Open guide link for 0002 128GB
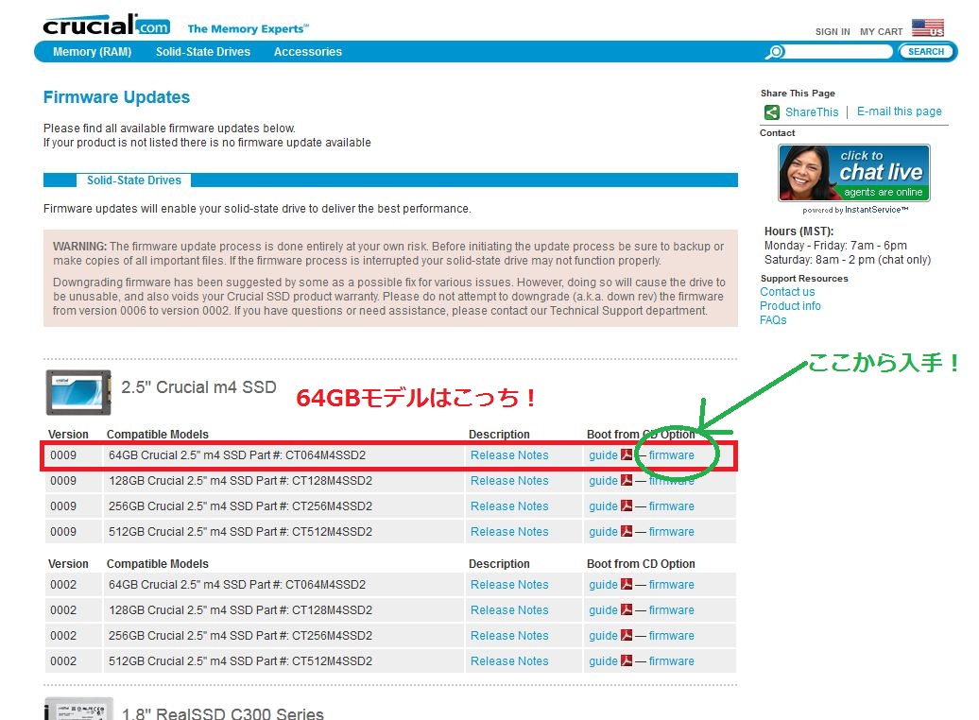 click(603, 610)
